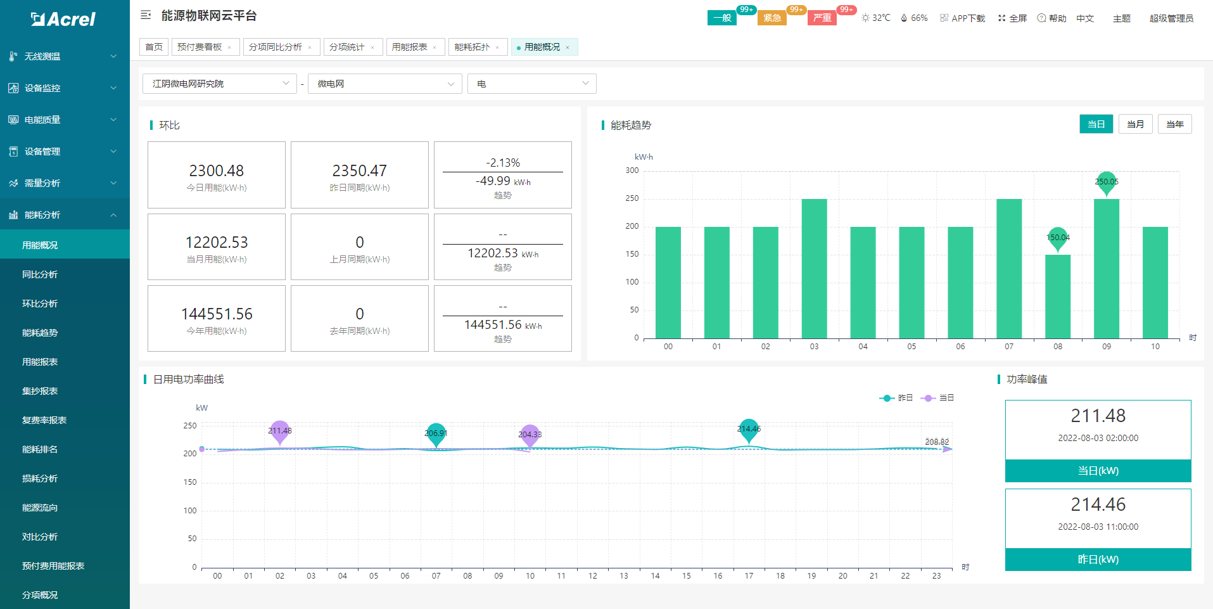This screenshot has width=1213, height=609.
Task: Switch to the 分项统计 tab
Action: tap(346, 48)
